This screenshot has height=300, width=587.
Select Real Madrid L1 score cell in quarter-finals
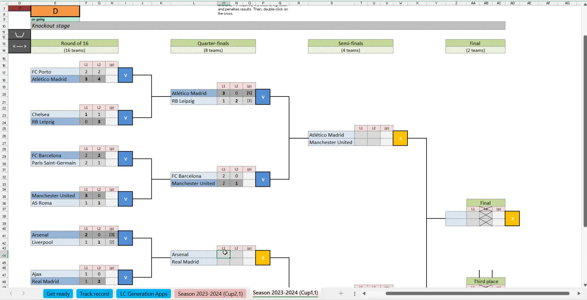click(x=223, y=262)
